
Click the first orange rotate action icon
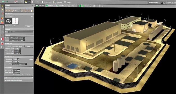click(x=25, y=11)
